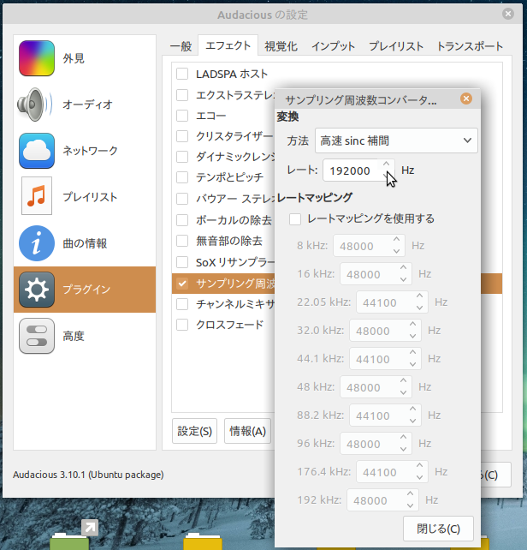Open the 曲の情報 info icon
Screen dimensions: 527x550
[x=37, y=243]
